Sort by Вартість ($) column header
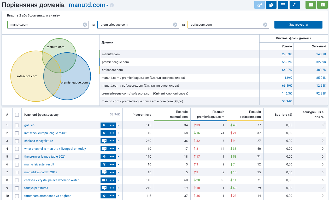This screenshot has width=329, height=200. tap(283, 115)
